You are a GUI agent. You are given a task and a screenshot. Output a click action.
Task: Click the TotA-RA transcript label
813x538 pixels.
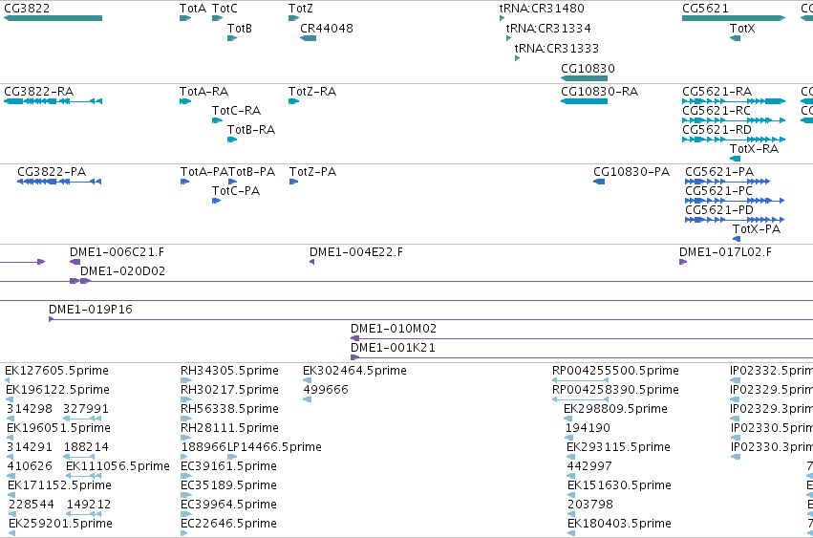tap(204, 92)
